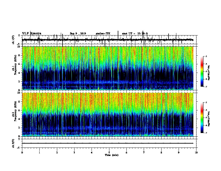Select the ch.2 "Frequency (kHz)" axis label
221x171 pixels.
(x=15, y=111)
